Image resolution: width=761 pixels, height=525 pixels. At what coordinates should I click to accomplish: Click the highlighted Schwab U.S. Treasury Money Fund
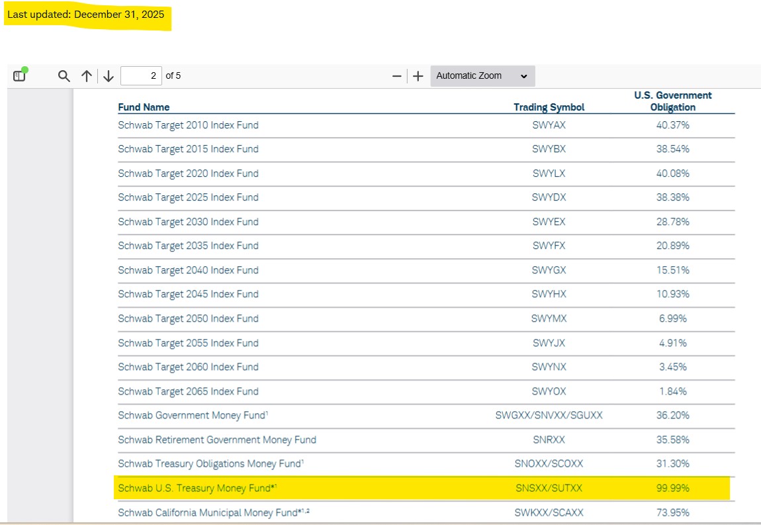(197, 489)
